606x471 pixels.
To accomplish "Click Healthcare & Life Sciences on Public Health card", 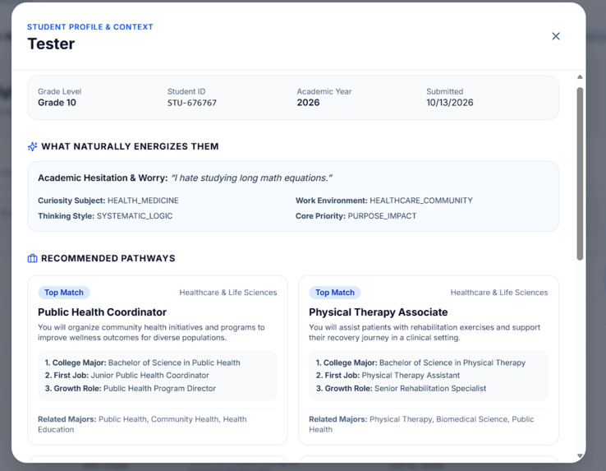I will pos(228,293).
